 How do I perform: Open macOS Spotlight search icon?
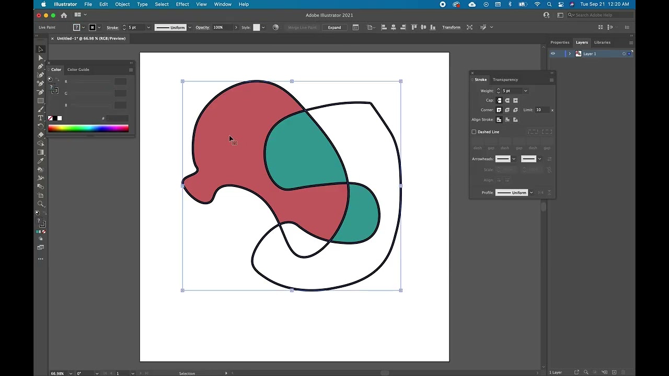click(x=549, y=4)
